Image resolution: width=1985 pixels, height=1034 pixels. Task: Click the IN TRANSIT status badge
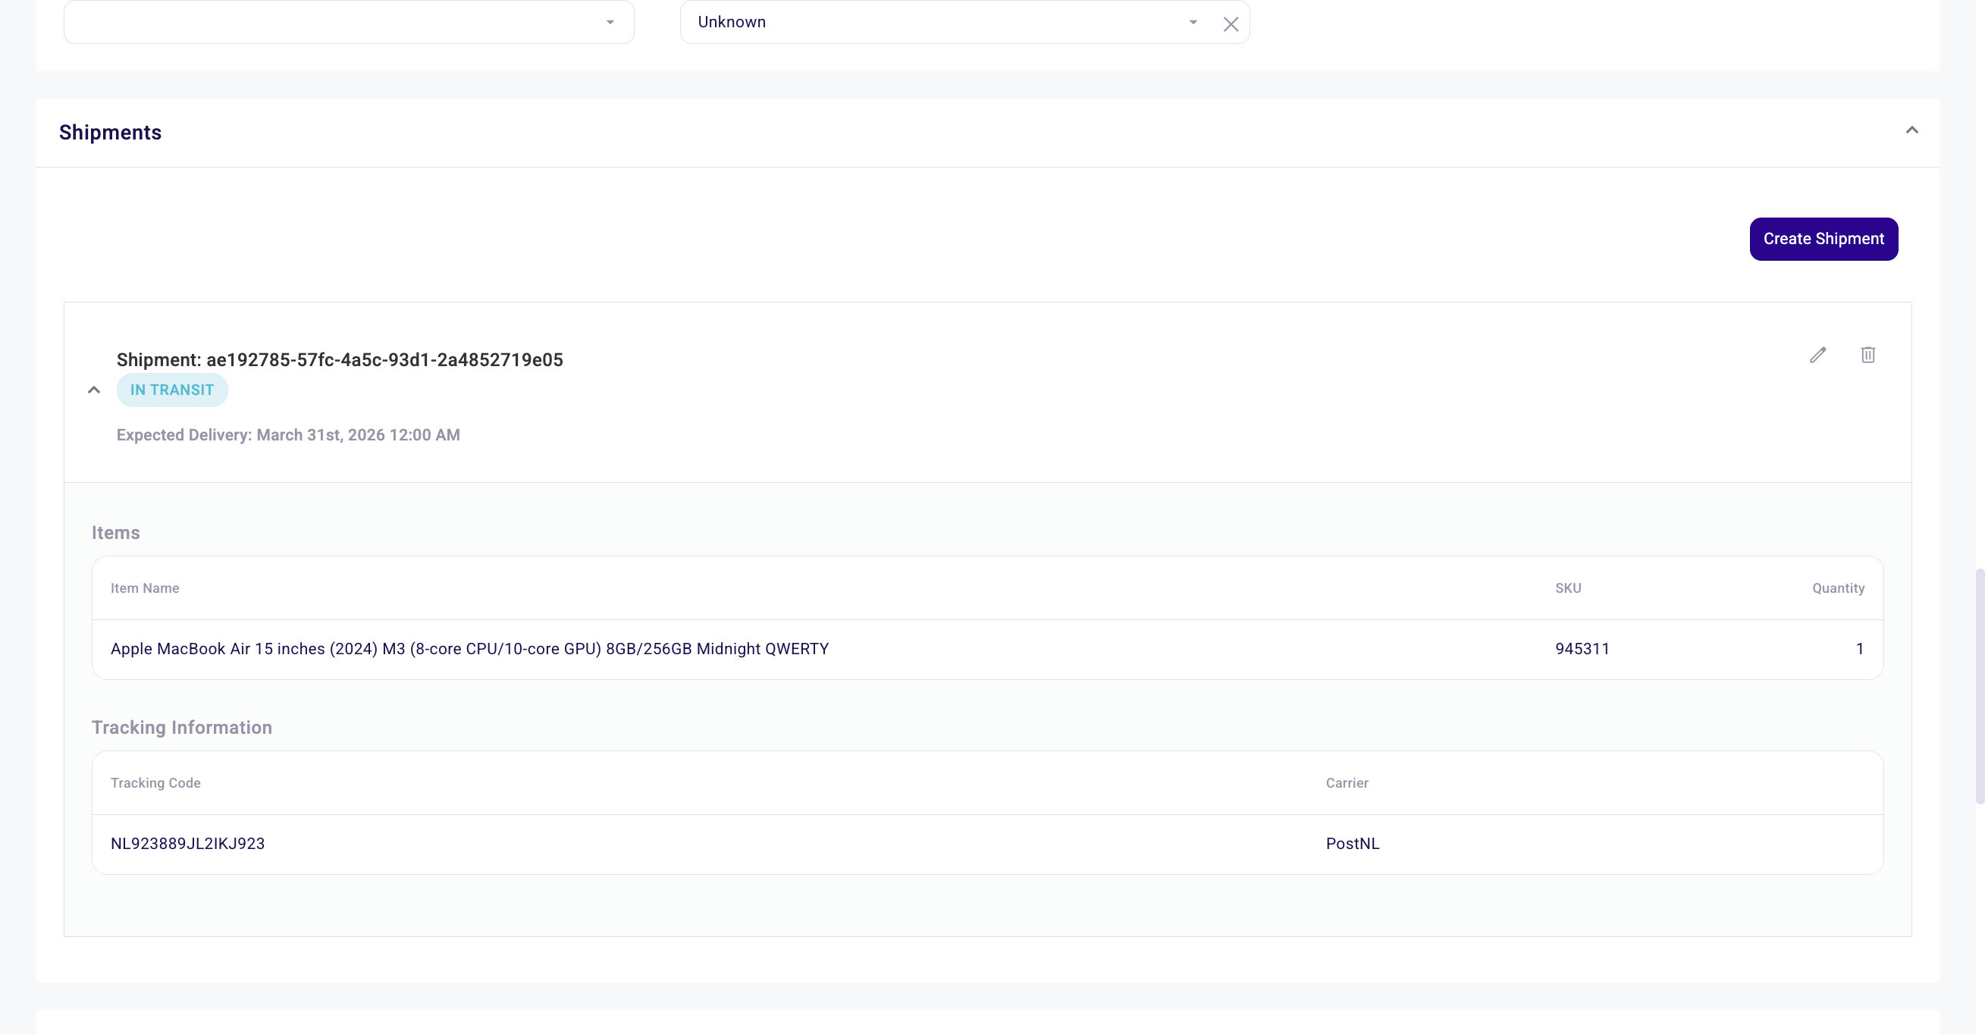click(172, 390)
